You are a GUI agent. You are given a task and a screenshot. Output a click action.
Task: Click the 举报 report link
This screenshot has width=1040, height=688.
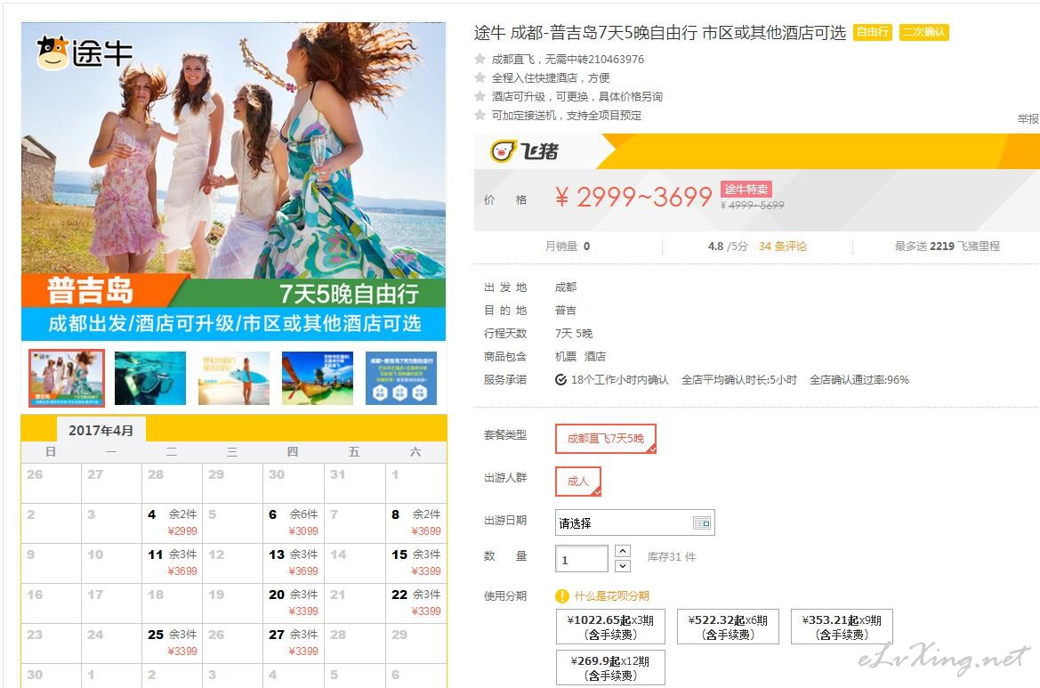coord(1028,118)
